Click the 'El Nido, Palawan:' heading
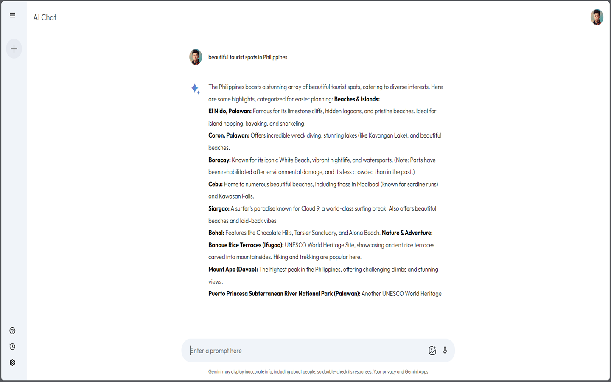Screen dimensions: 611x382 230,111
